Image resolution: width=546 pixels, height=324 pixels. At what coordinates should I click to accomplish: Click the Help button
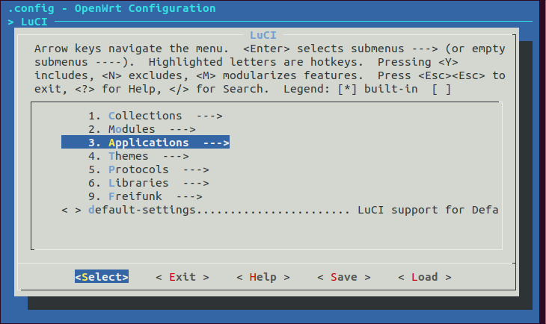(263, 277)
